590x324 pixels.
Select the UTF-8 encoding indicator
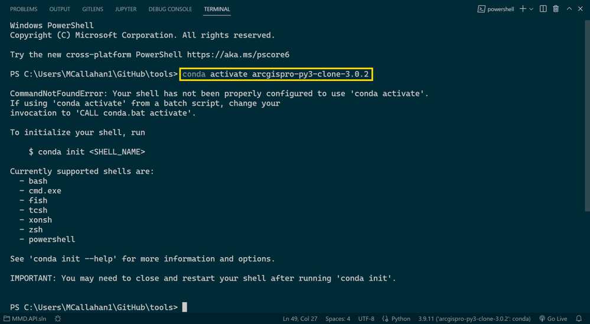pos(366,319)
